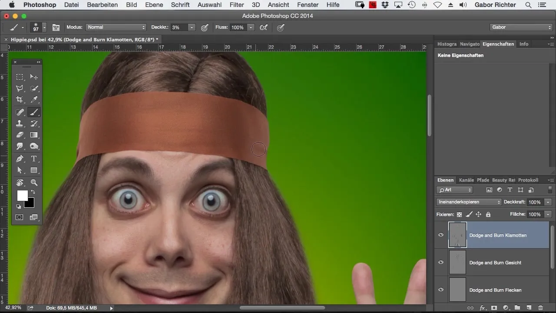Select the Smudge tool
556x313 pixels.
point(20,147)
